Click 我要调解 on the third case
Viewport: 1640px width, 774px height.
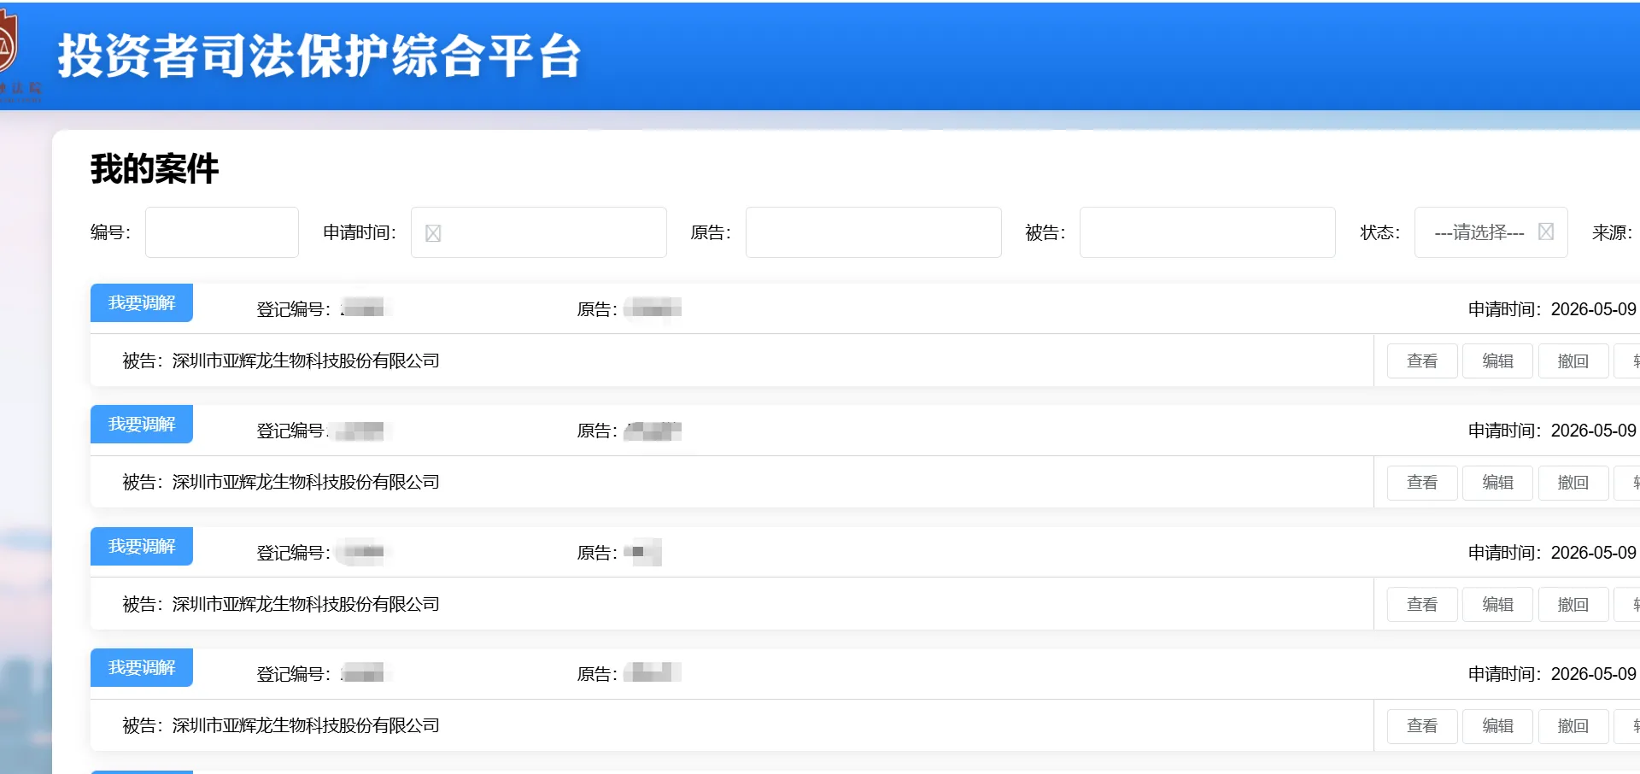pos(142,547)
